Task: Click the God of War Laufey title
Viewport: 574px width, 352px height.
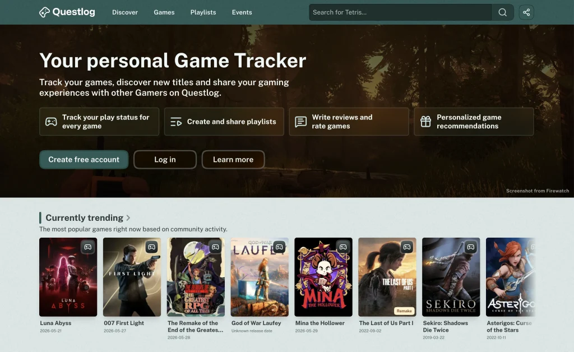Action: tap(256, 323)
